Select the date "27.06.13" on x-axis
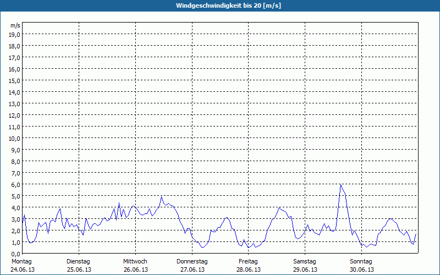440x275 pixels. [192, 269]
